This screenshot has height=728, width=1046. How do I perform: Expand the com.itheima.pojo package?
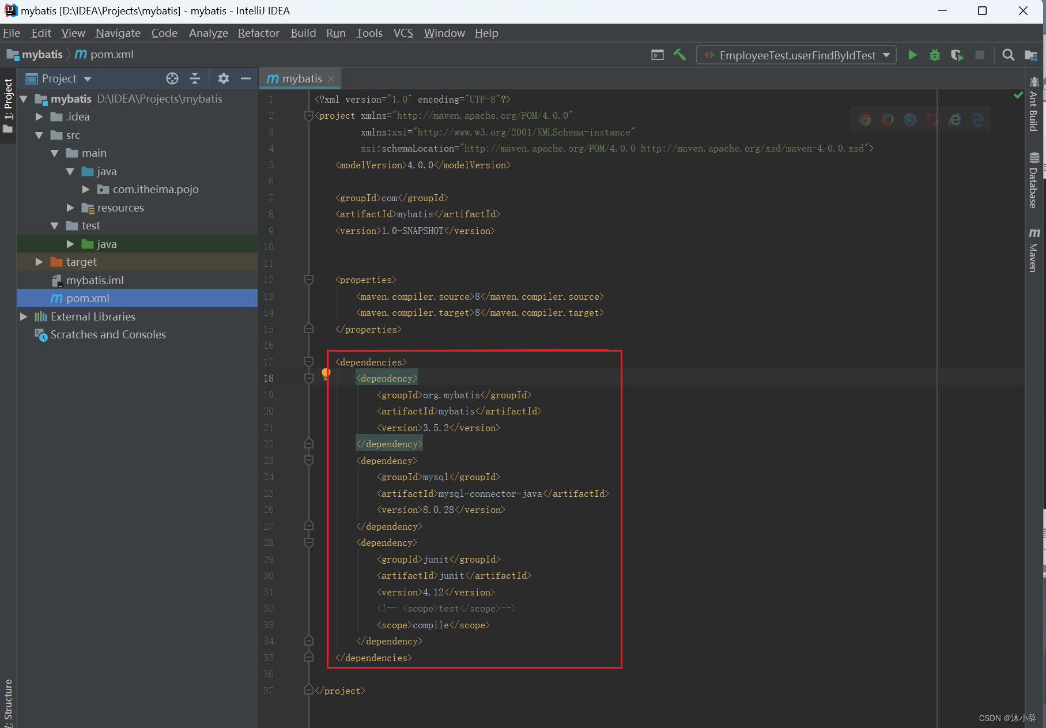[x=86, y=190]
